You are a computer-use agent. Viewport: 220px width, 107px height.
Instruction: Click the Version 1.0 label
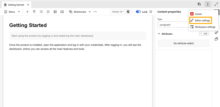click(x=118, y=12)
